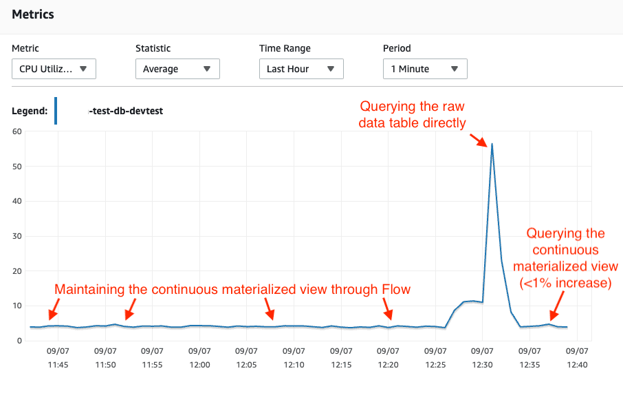
Task: Click the 50 value on the y-axis
Action: tap(17, 167)
